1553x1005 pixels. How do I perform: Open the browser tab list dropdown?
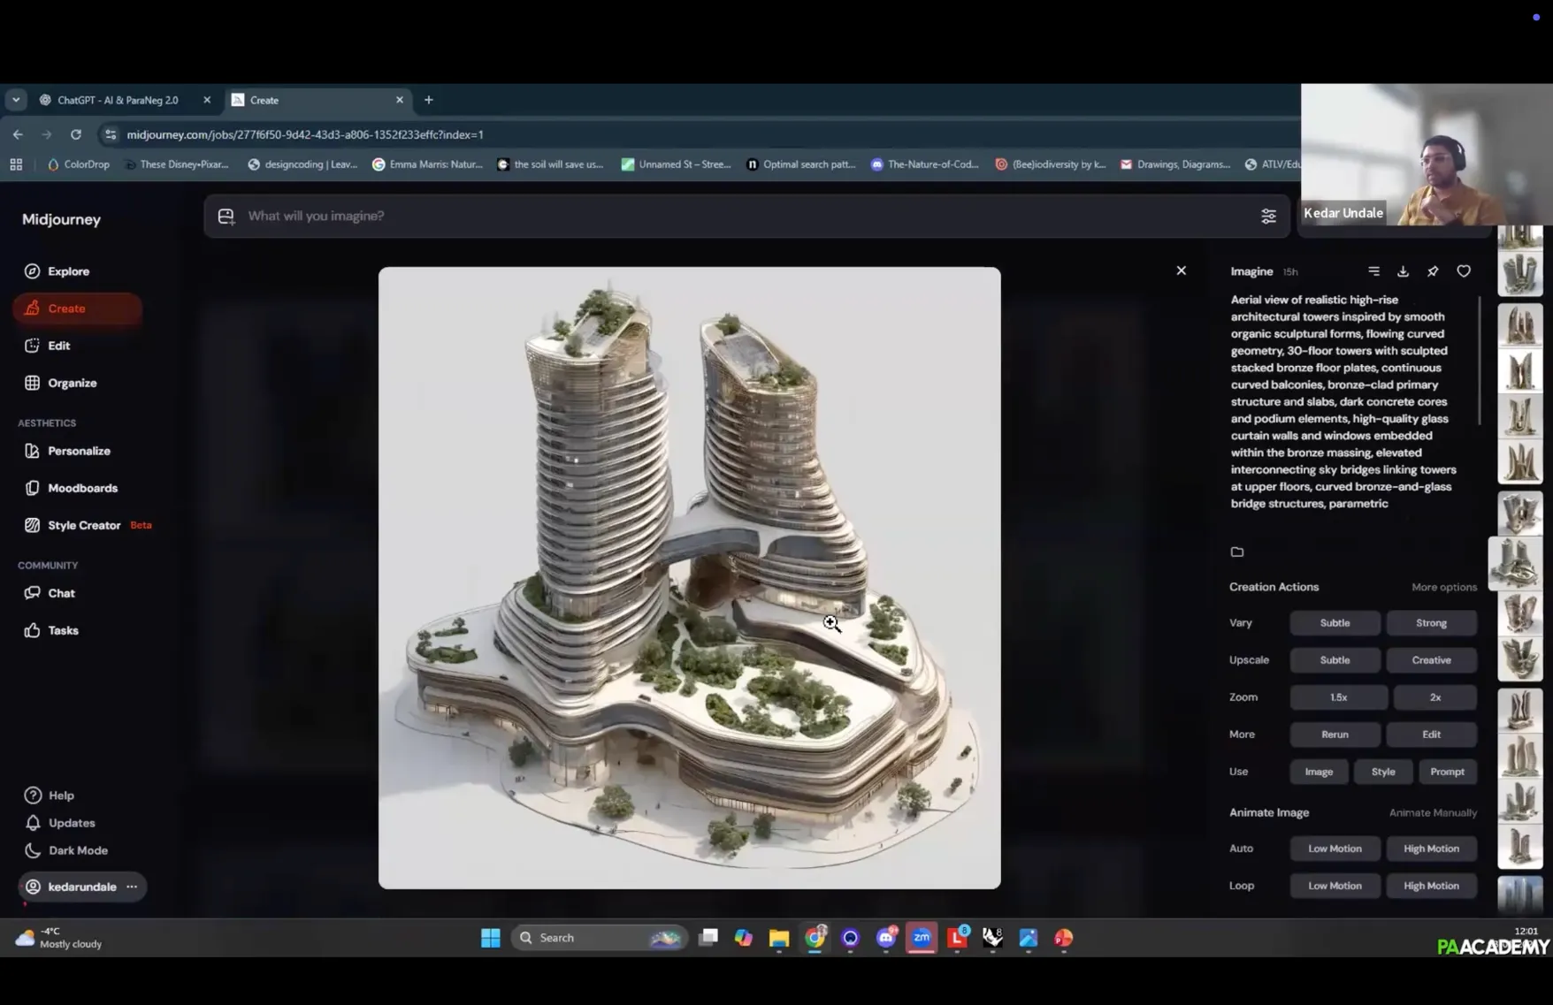16,100
